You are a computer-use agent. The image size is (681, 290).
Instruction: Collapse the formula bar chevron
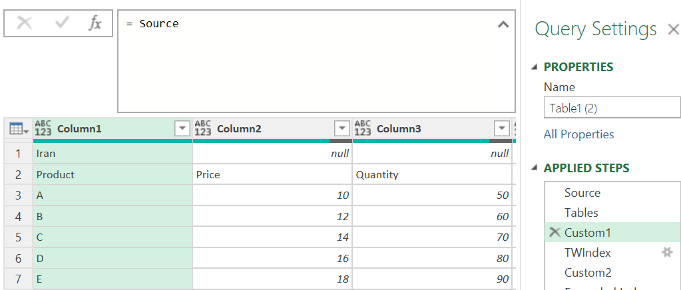pyautogui.click(x=503, y=25)
